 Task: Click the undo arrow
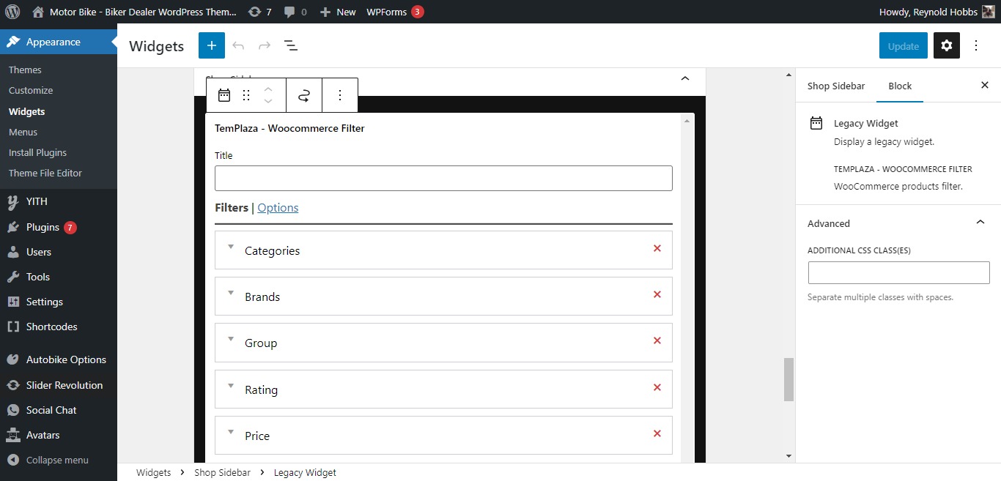pos(238,45)
